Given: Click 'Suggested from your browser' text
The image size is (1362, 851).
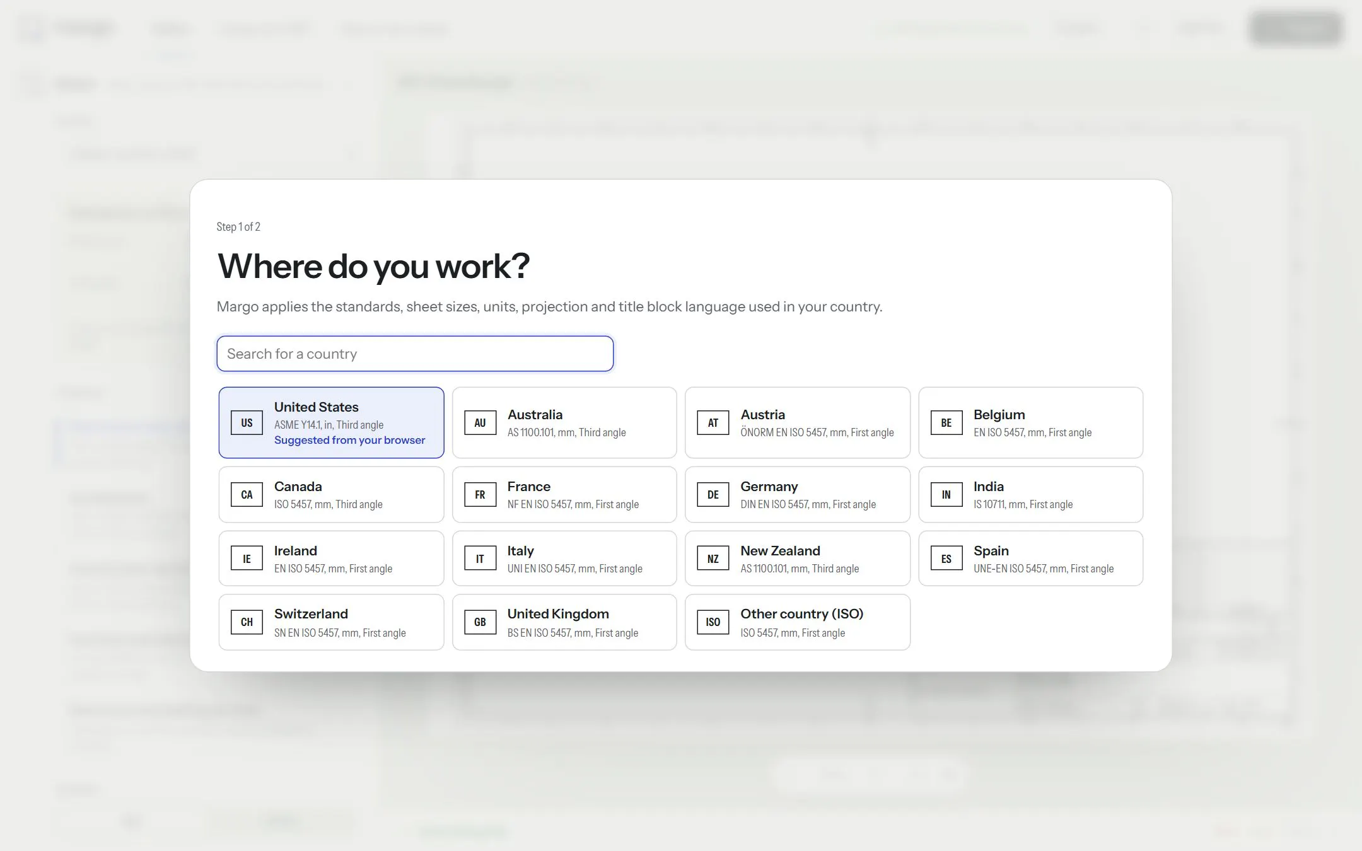Looking at the screenshot, I should coord(349,440).
